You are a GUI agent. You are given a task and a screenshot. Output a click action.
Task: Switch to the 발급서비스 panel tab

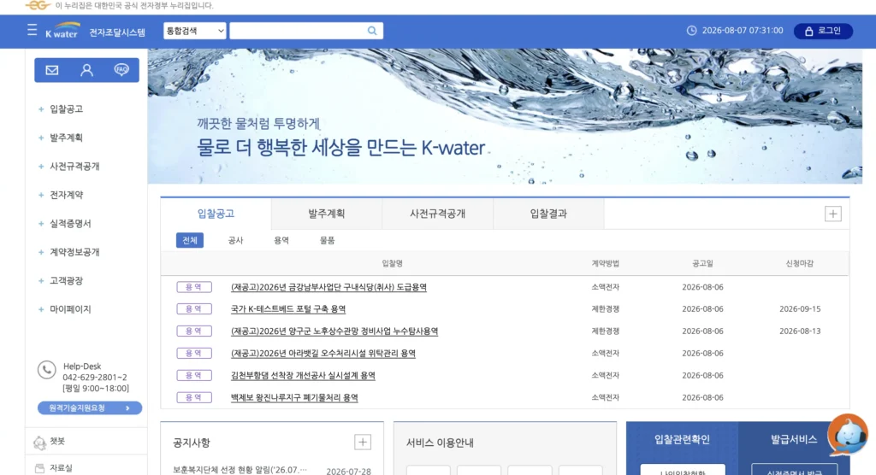[794, 439]
